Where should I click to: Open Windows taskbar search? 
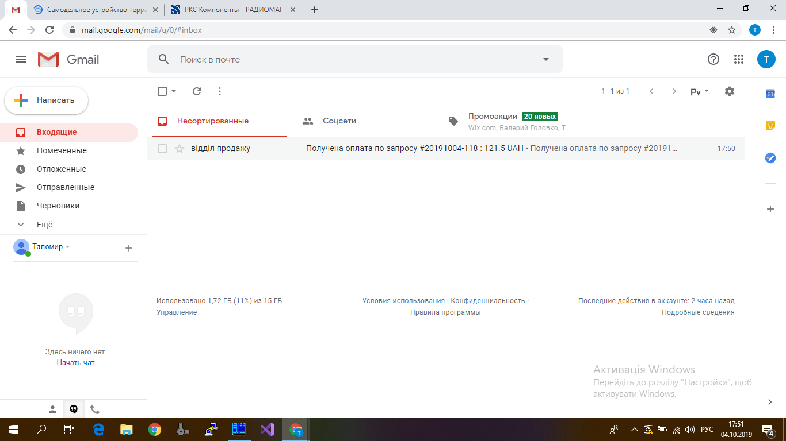pyautogui.click(x=41, y=430)
